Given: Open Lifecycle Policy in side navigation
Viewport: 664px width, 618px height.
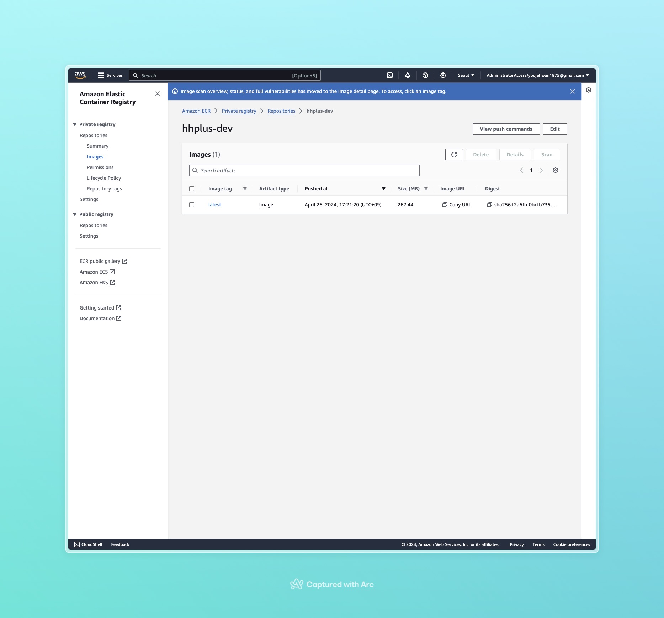Looking at the screenshot, I should coord(104,178).
